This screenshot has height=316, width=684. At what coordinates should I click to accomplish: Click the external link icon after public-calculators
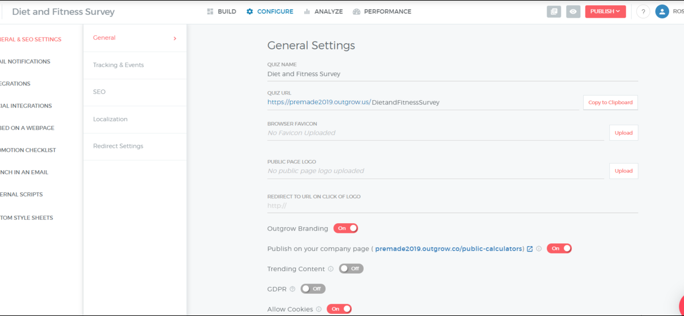530,249
